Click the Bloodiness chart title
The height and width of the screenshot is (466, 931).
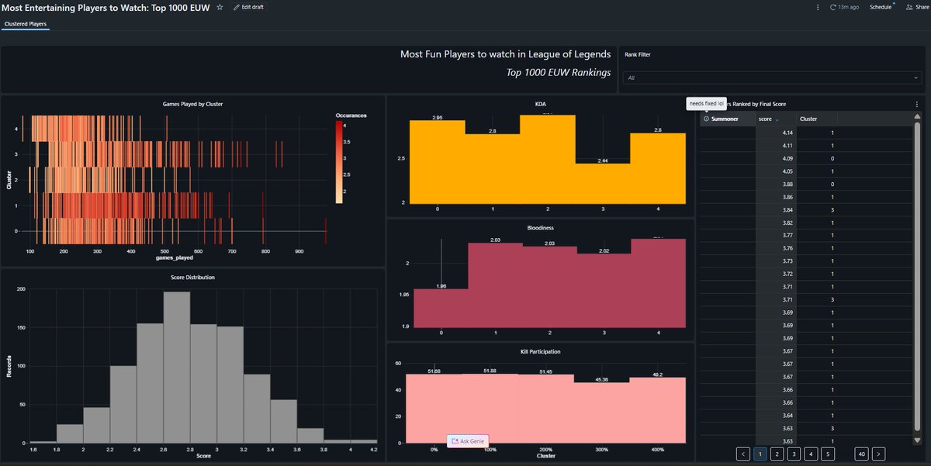coord(540,228)
